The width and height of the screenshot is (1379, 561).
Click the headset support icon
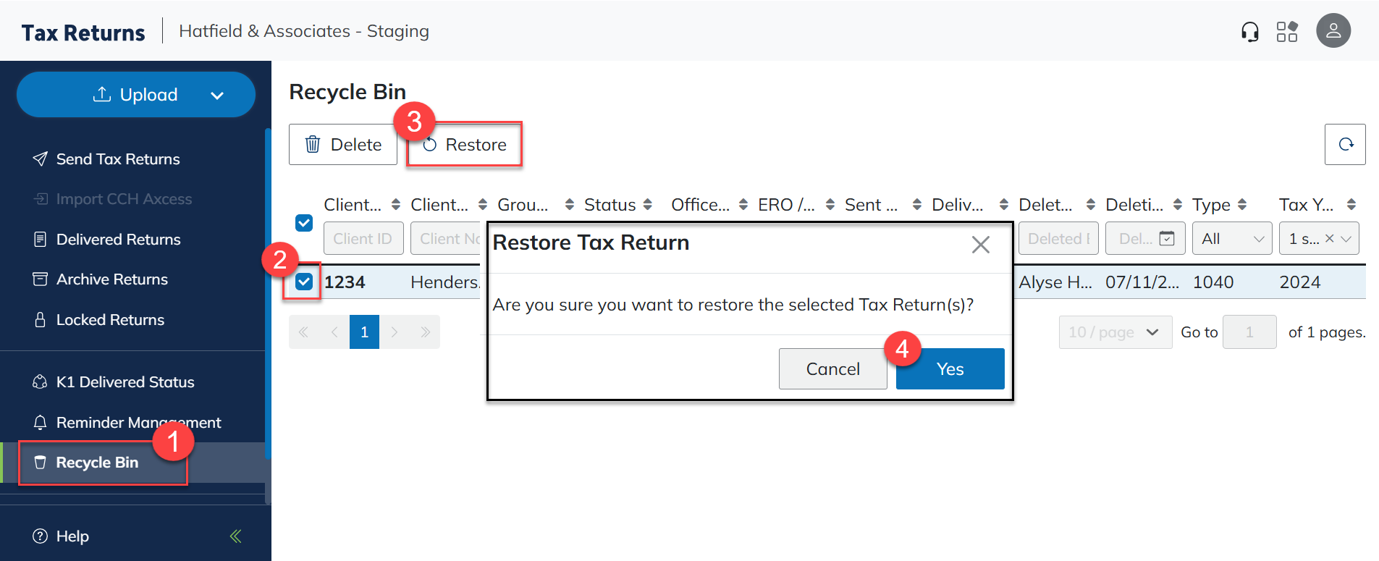pyautogui.click(x=1249, y=32)
